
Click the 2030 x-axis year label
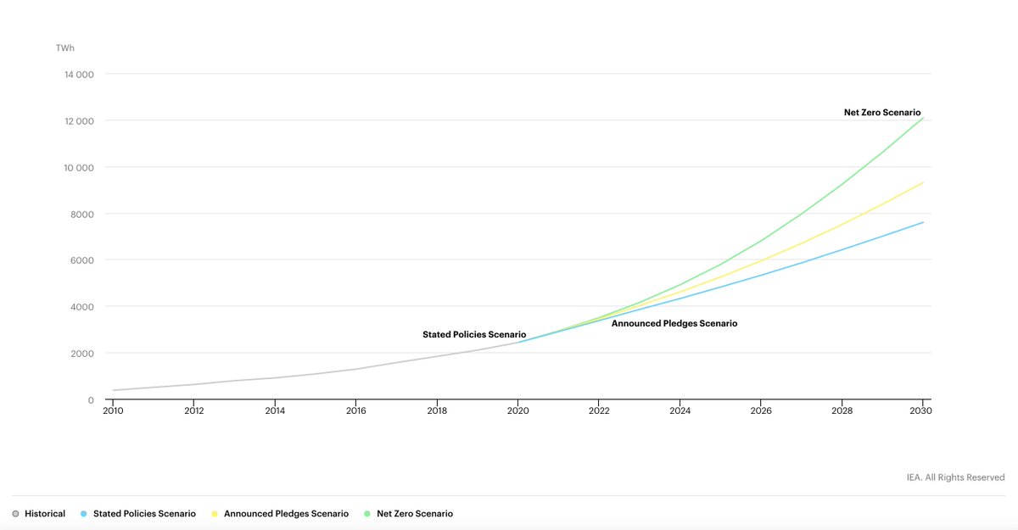(x=921, y=410)
